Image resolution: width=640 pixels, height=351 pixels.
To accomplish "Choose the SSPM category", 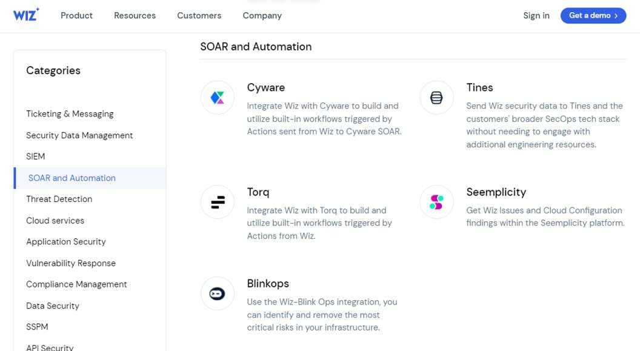I will click(x=37, y=327).
